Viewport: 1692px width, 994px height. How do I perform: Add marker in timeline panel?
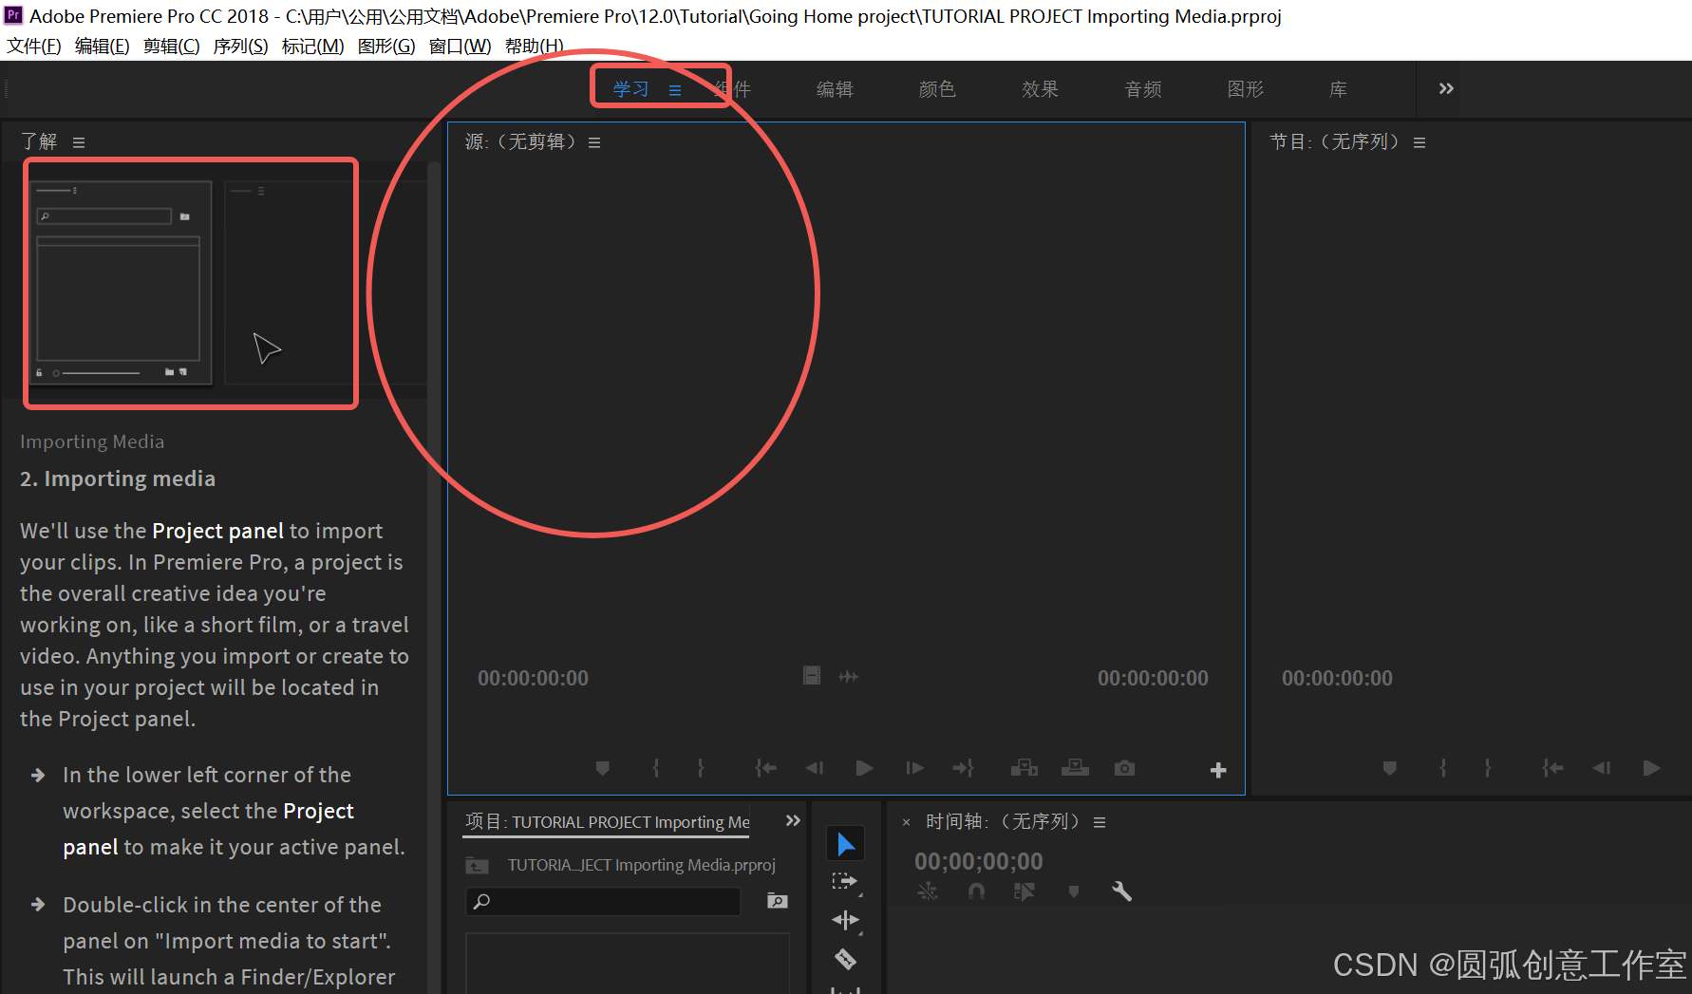(1074, 891)
